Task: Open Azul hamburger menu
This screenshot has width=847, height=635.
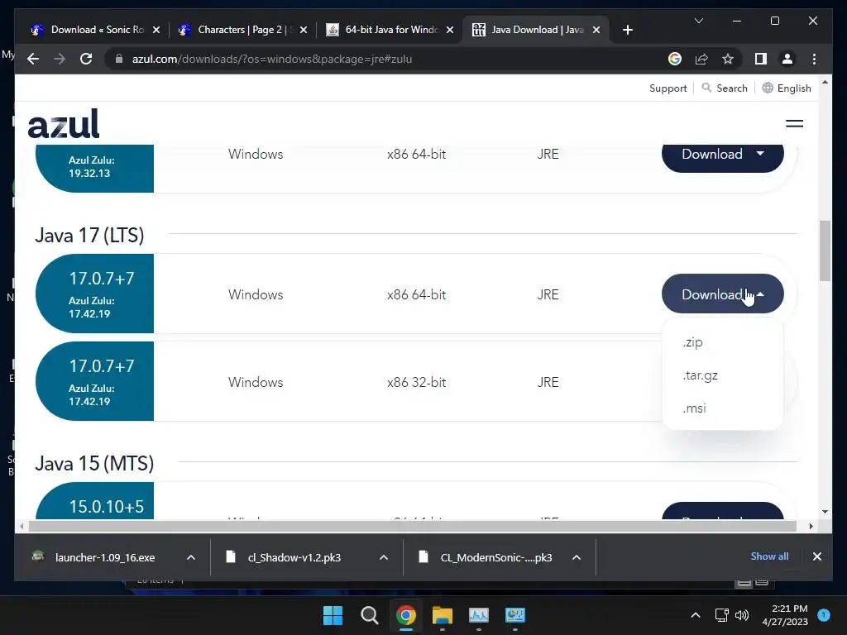Action: (x=794, y=124)
